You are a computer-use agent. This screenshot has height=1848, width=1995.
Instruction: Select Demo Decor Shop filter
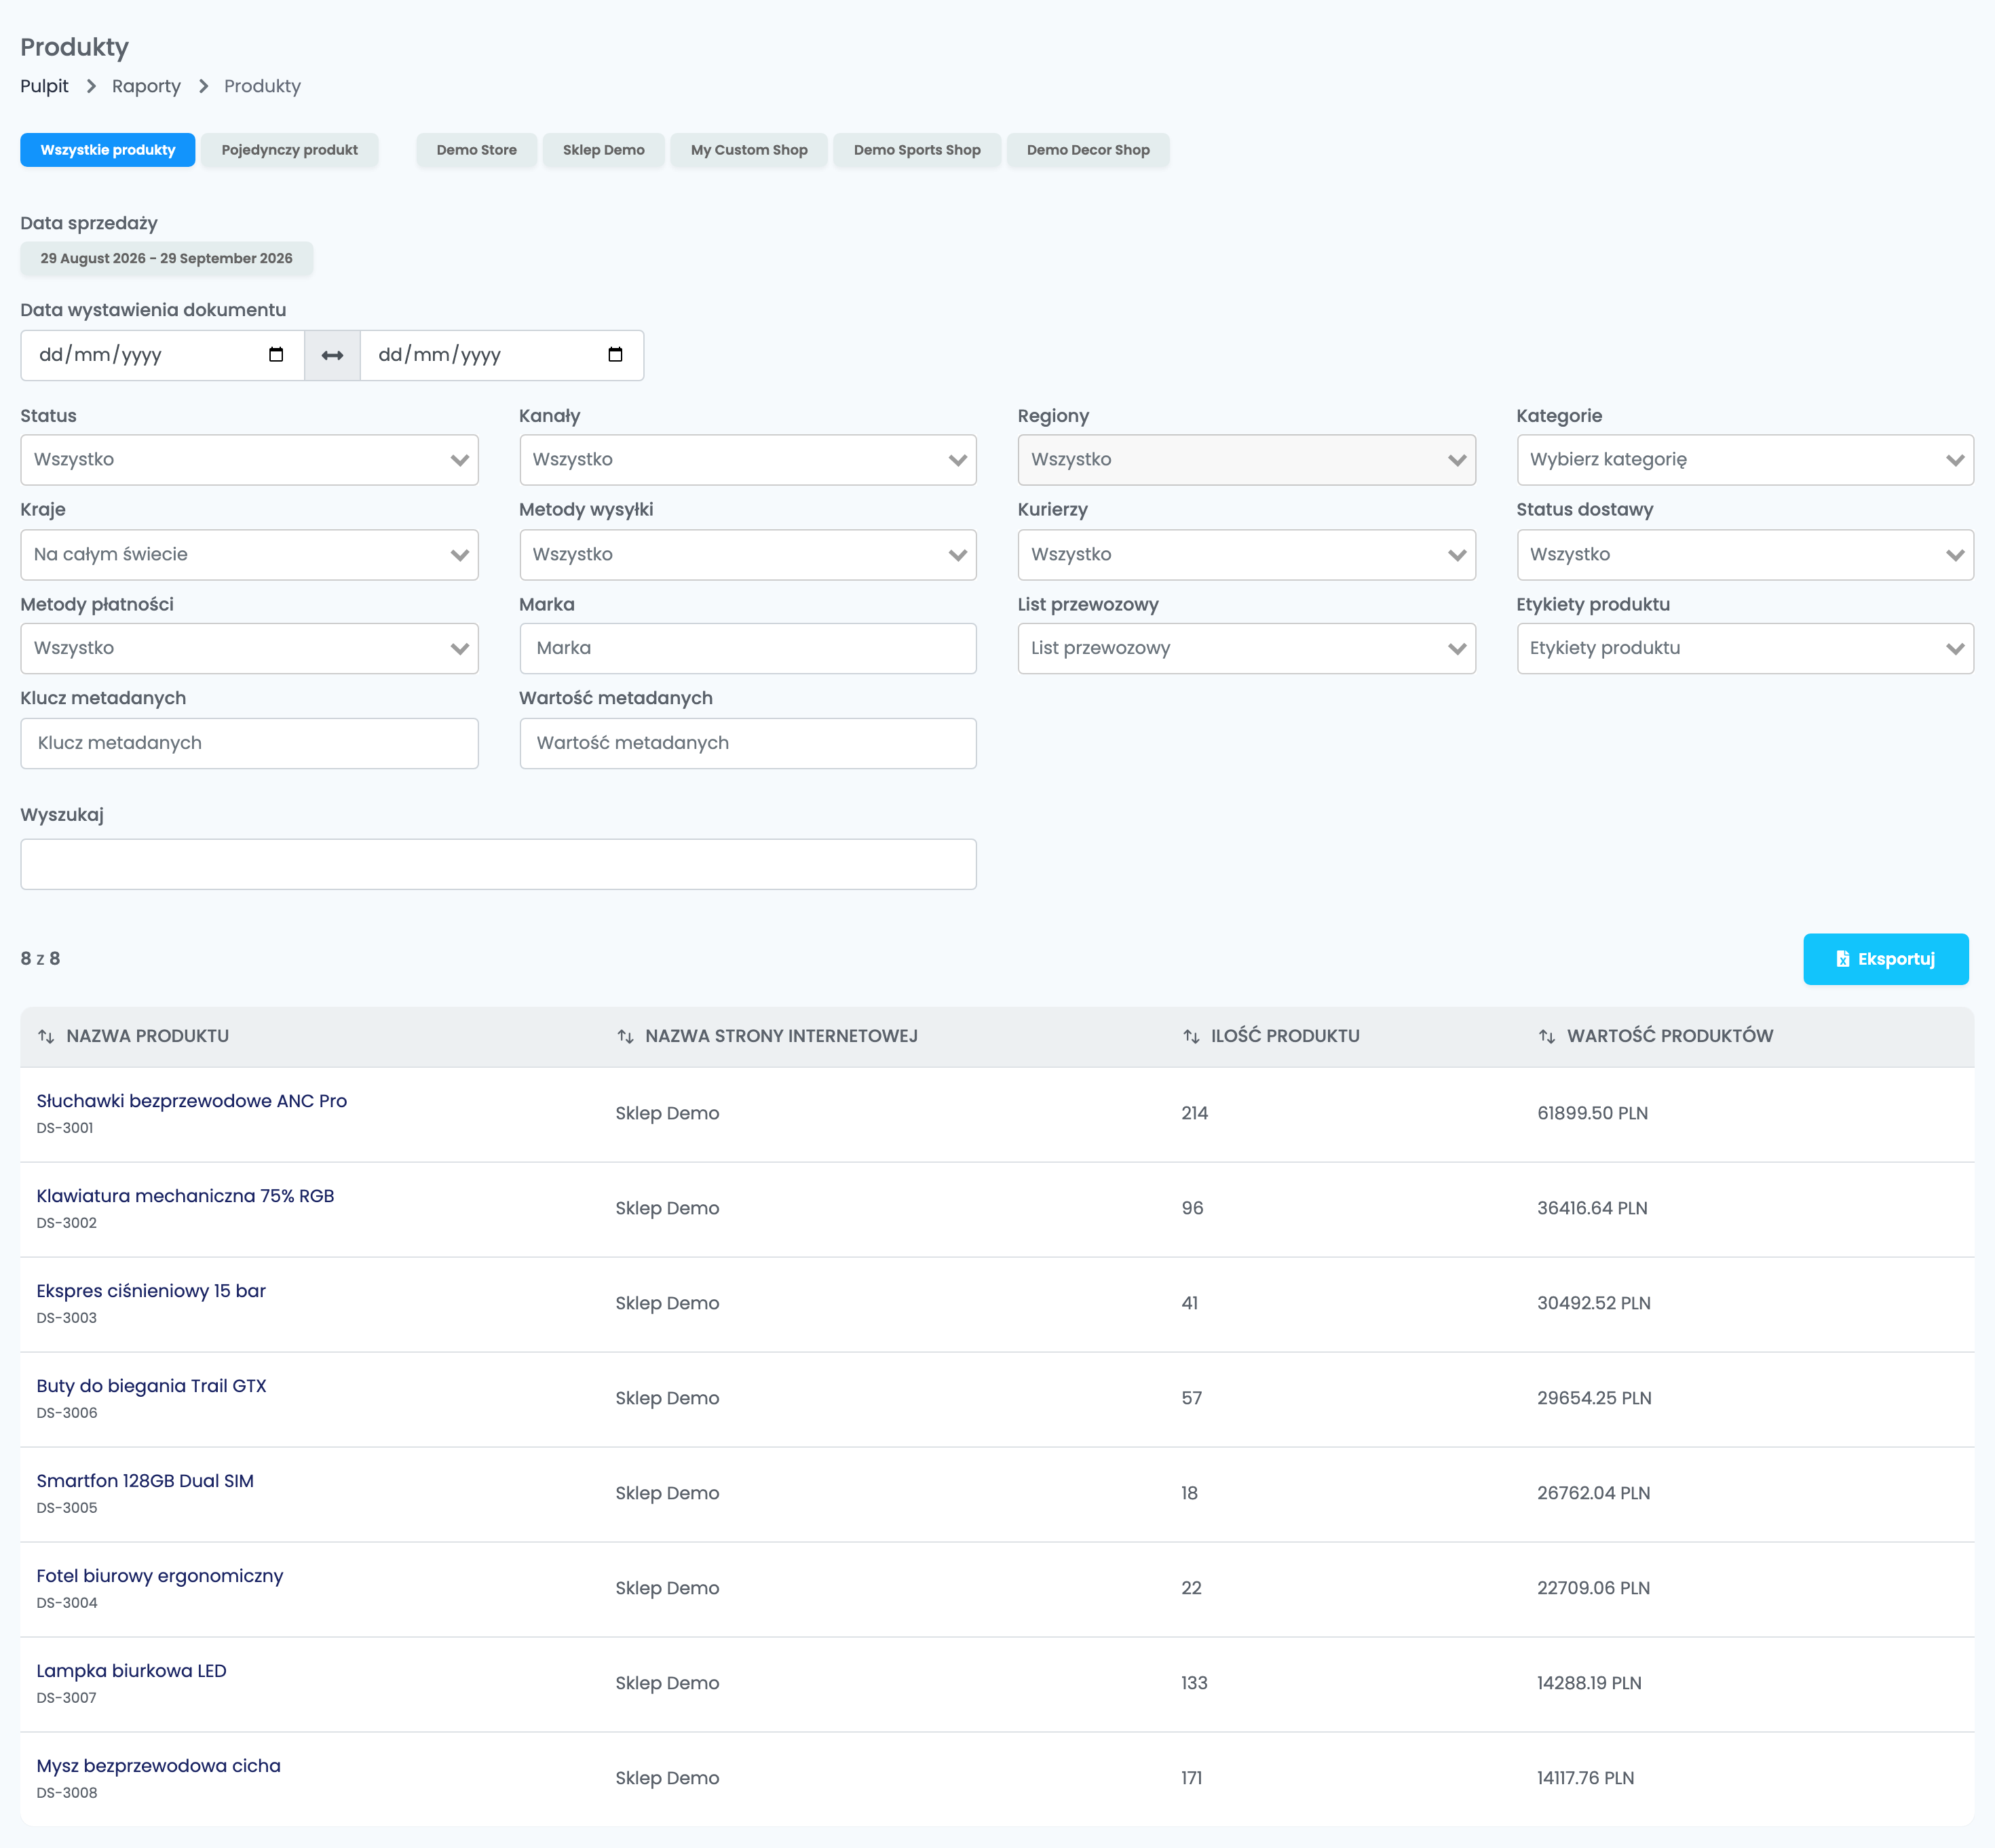click(x=1088, y=150)
